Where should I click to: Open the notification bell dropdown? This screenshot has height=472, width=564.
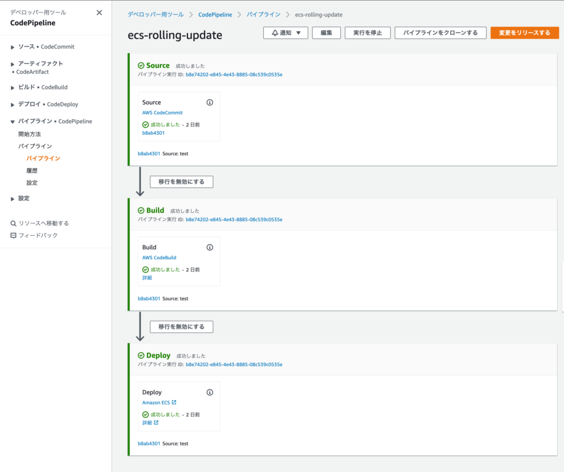(x=286, y=33)
